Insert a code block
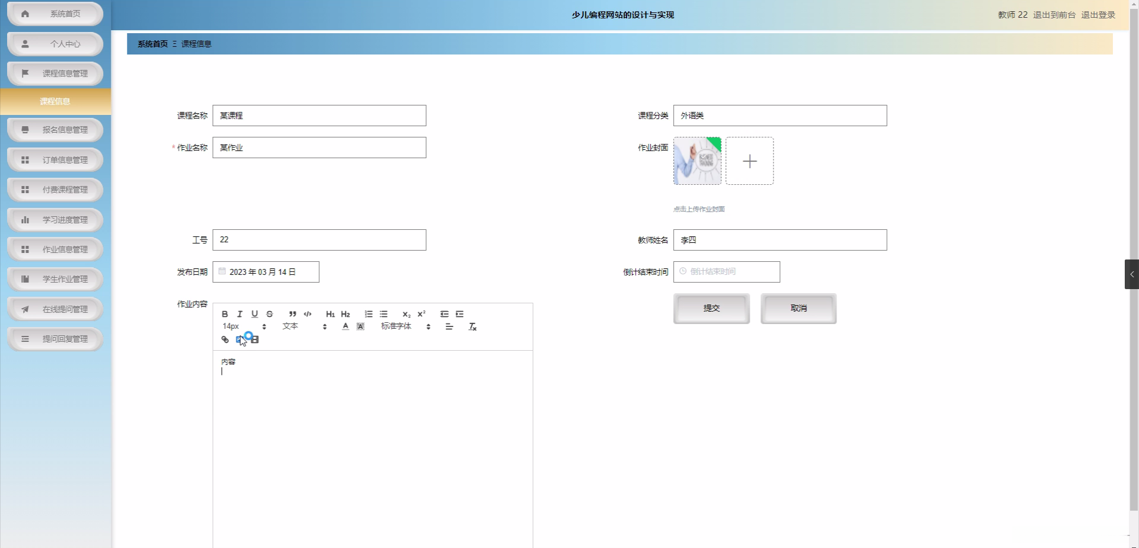This screenshot has width=1139, height=548. pyautogui.click(x=307, y=314)
